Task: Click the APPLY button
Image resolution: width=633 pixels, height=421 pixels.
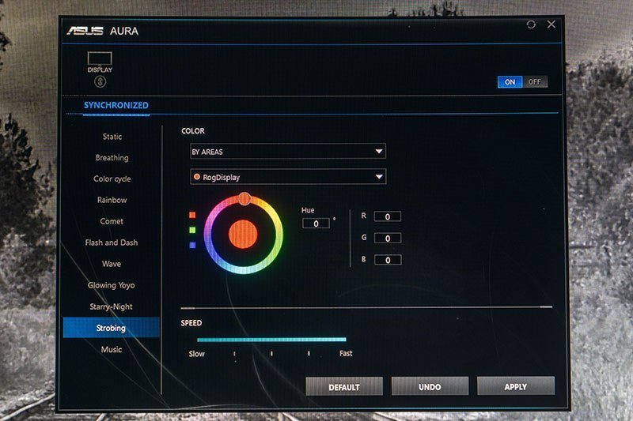Action: [x=516, y=386]
